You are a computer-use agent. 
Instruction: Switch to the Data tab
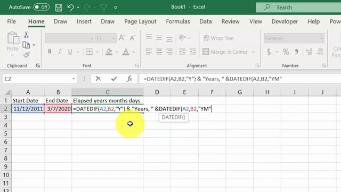206,21
